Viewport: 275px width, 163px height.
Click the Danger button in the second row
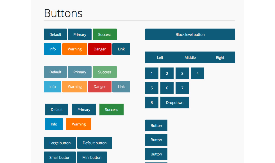point(100,49)
